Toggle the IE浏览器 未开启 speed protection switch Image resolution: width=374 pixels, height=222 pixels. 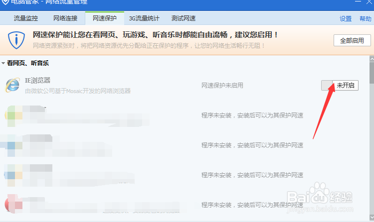tap(340, 85)
